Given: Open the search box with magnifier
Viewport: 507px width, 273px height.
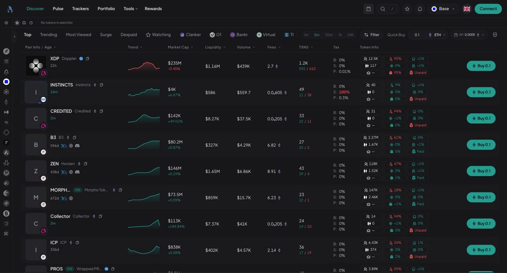Looking at the screenshot, I should pos(388,9).
